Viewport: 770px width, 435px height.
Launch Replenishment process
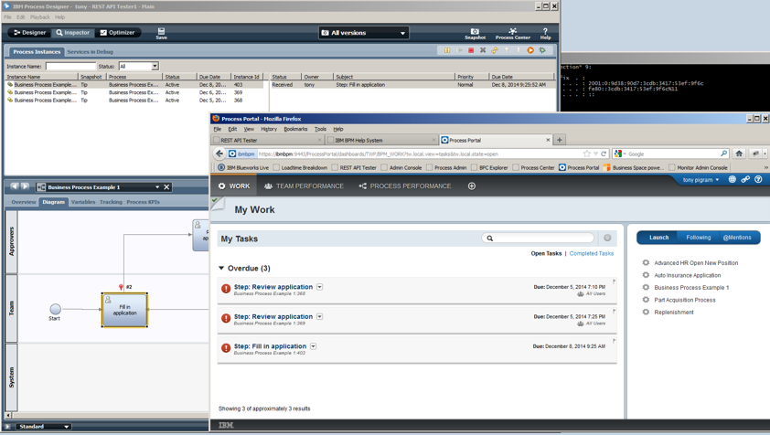tap(674, 313)
